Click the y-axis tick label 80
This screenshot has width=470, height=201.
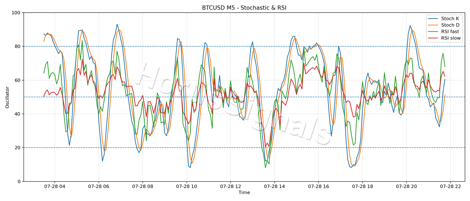coord(17,47)
